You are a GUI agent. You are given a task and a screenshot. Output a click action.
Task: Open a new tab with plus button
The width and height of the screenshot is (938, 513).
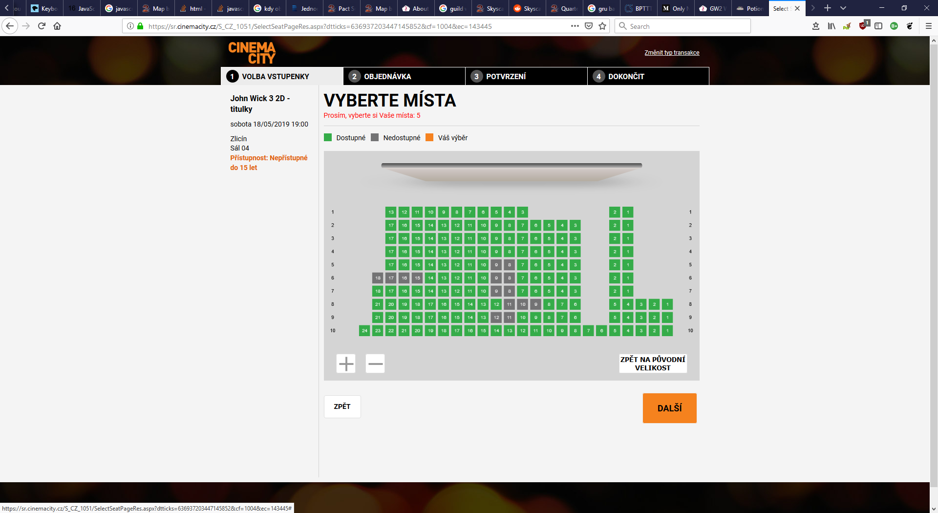tap(828, 8)
